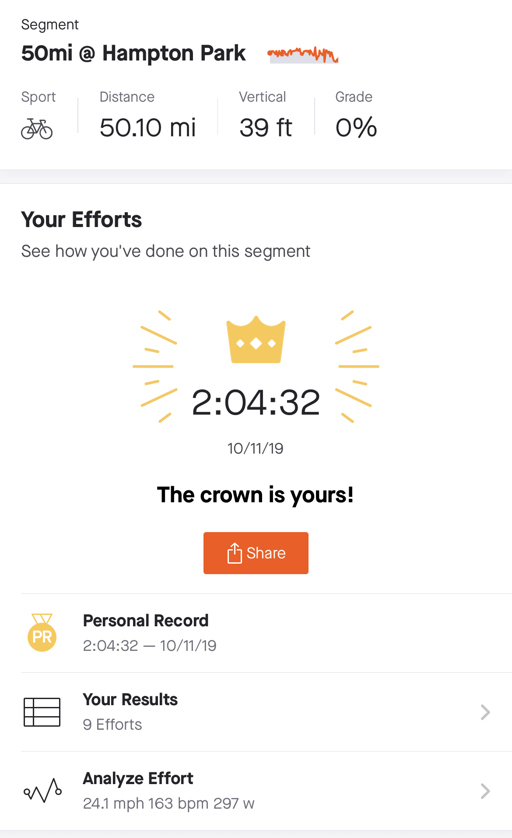Tap the 2:04:32 crown time
The height and width of the screenshot is (838, 512).
coord(256,403)
